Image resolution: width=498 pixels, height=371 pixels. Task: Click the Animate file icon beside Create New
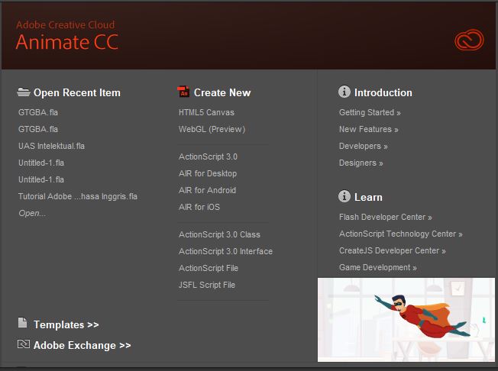pos(183,92)
